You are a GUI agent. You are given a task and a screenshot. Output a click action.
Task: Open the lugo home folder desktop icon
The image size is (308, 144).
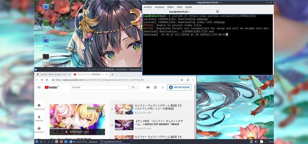point(46,8)
